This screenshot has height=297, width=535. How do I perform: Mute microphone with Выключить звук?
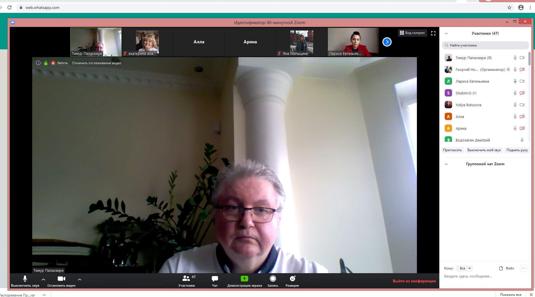(25, 281)
